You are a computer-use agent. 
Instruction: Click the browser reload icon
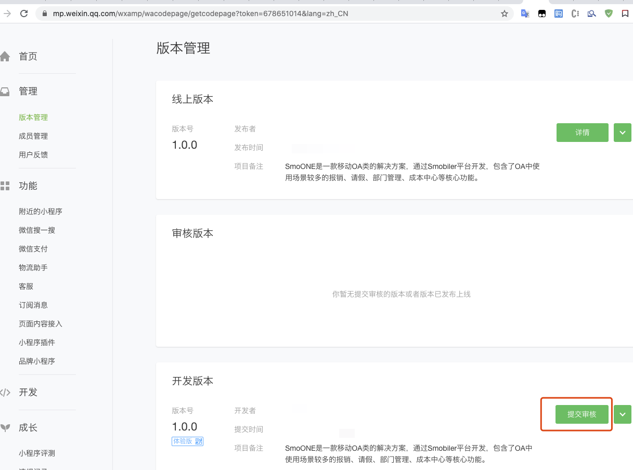pyautogui.click(x=24, y=14)
